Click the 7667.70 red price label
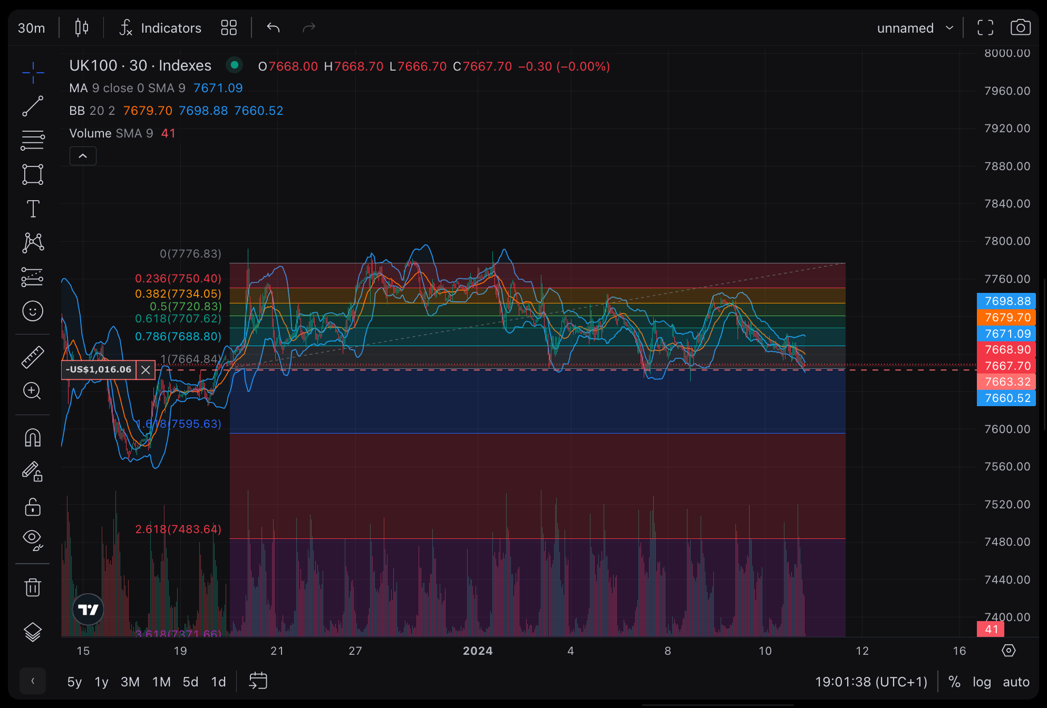Viewport: 1047px width, 708px height. point(1006,366)
